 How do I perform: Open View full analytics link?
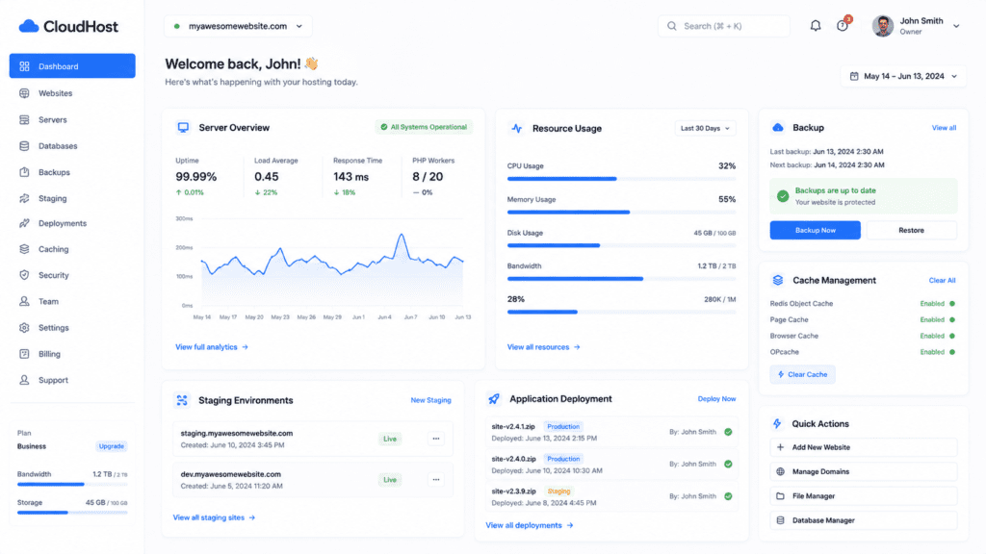click(x=211, y=346)
